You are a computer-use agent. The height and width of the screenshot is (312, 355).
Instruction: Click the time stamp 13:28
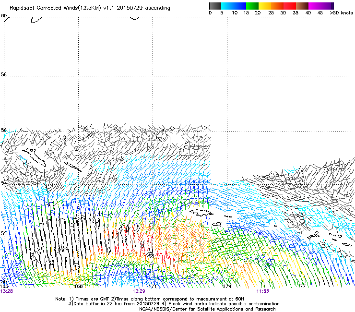coord(6,291)
